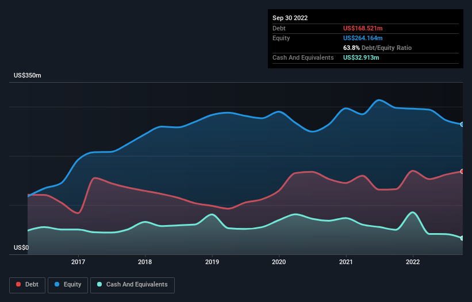472x302 pixels.
Task: Click the 2019 x-axis label
Action: coord(212,262)
